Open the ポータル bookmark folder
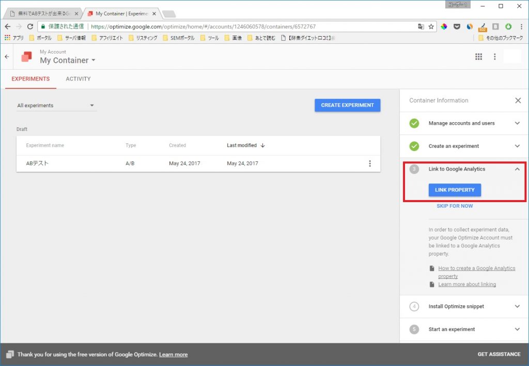Screen dimensions: 529x366 pos(40,38)
